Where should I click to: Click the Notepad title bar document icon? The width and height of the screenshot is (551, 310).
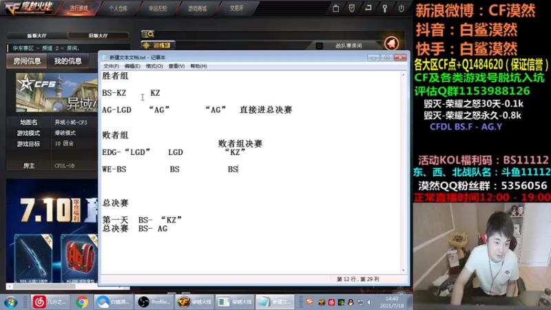(105, 57)
